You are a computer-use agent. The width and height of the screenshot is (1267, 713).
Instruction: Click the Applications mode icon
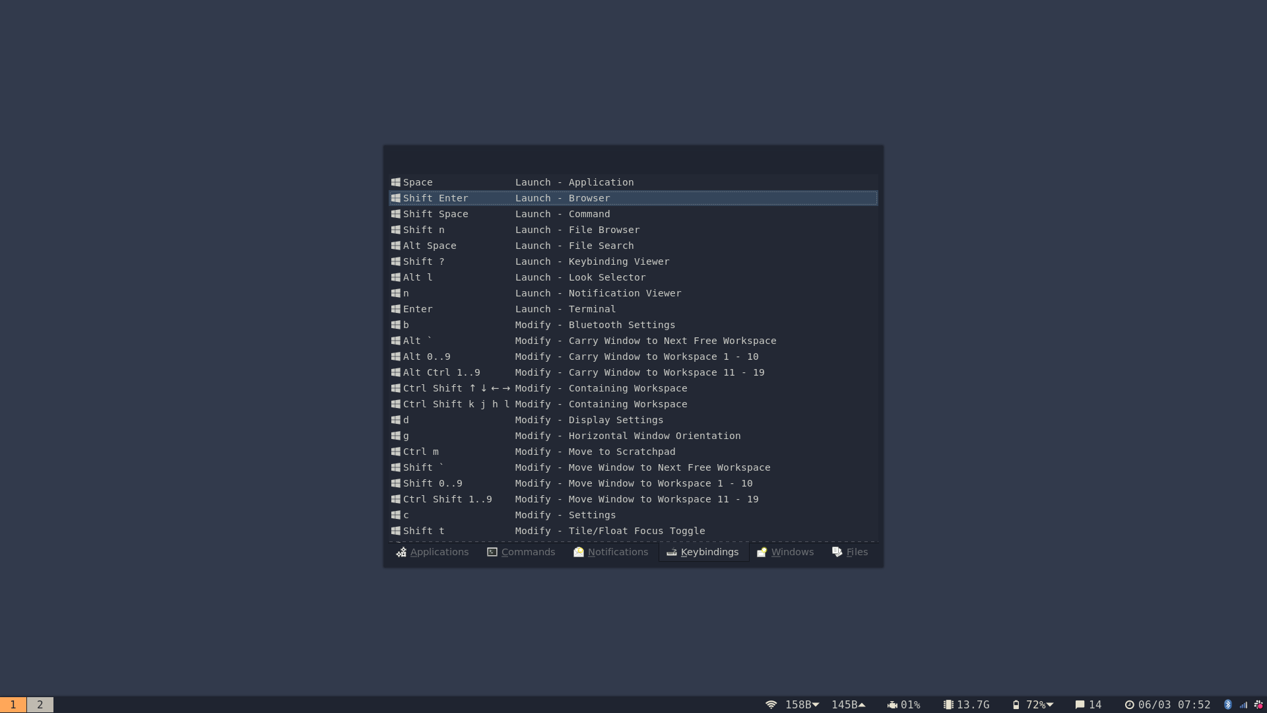(401, 552)
